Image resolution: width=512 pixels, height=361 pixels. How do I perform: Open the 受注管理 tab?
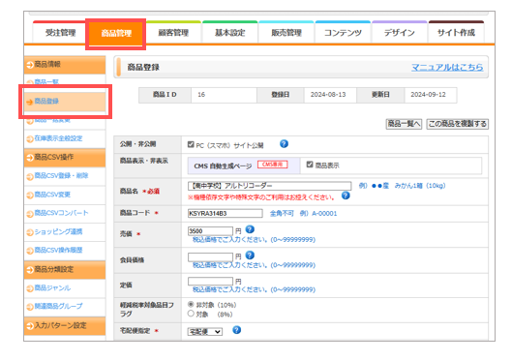[60, 32]
